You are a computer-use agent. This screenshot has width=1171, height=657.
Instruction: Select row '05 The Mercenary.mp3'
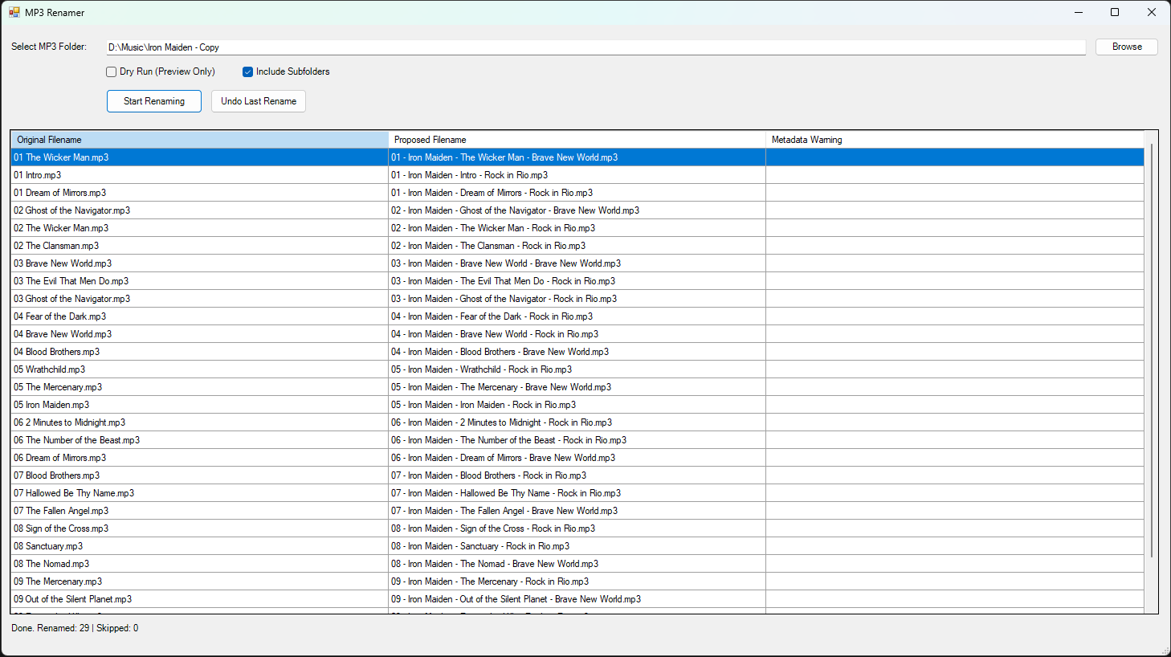(577, 387)
